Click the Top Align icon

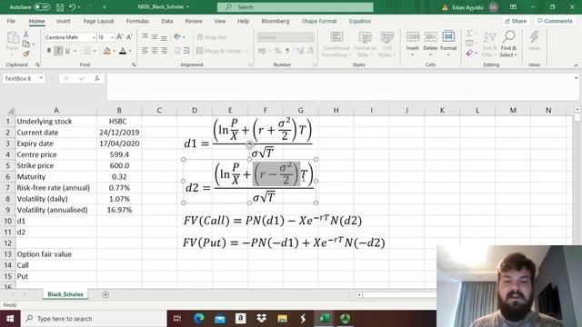[145, 36]
